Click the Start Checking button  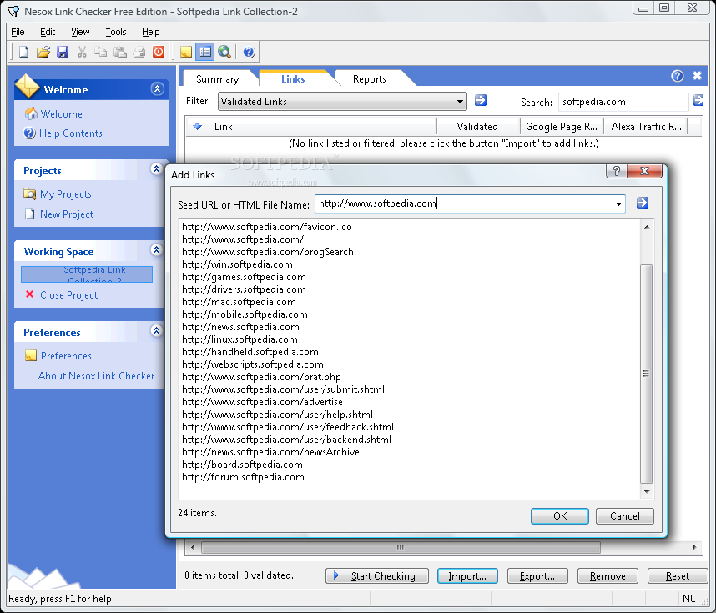[376, 576]
